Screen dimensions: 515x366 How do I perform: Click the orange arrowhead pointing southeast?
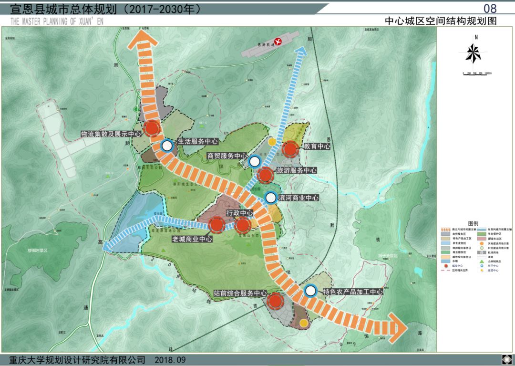(397, 328)
